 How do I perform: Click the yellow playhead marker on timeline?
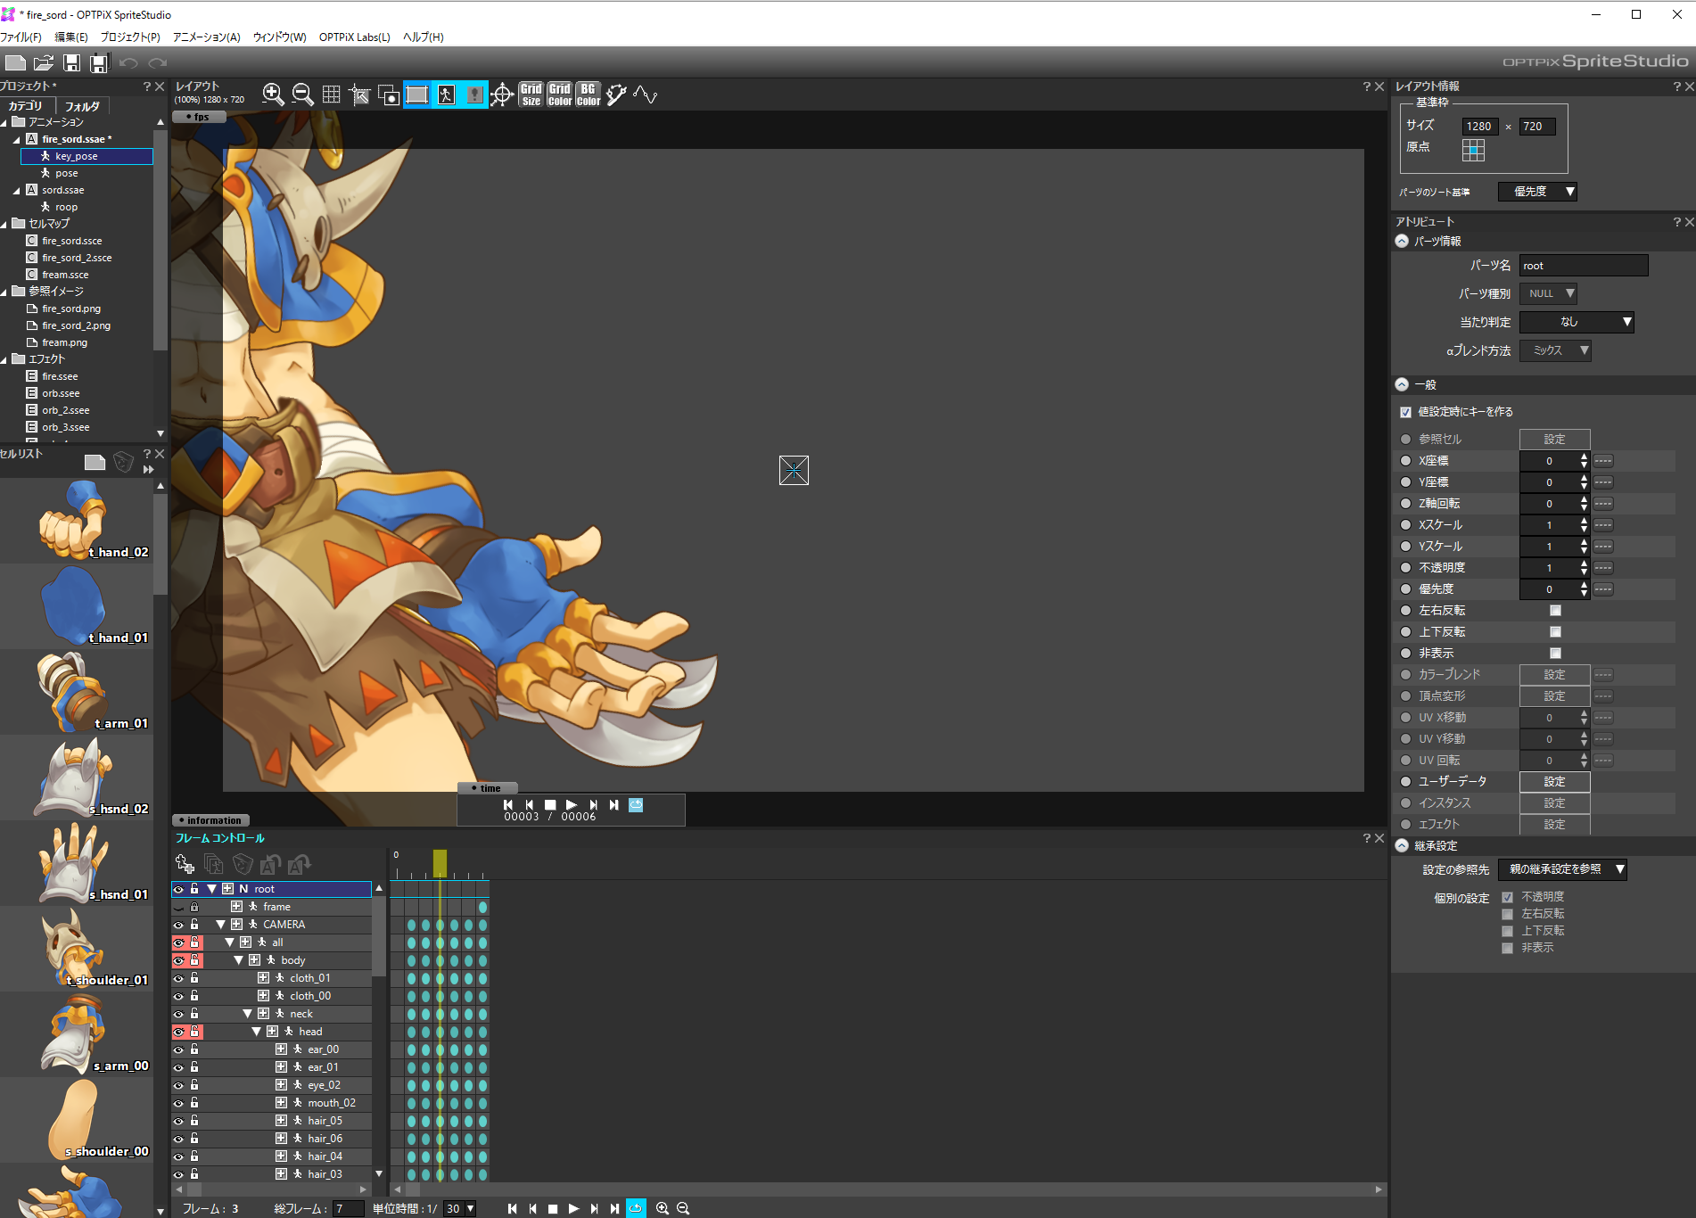(440, 862)
